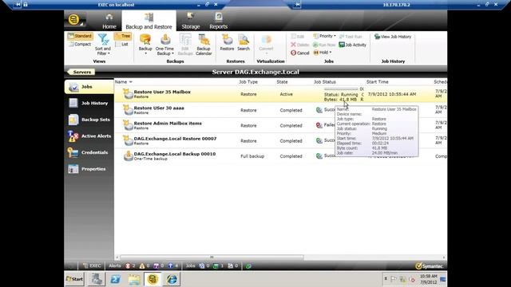The height and width of the screenshot is (287, 511).
Task: Sort by the Job Status column
Action: 325,82
